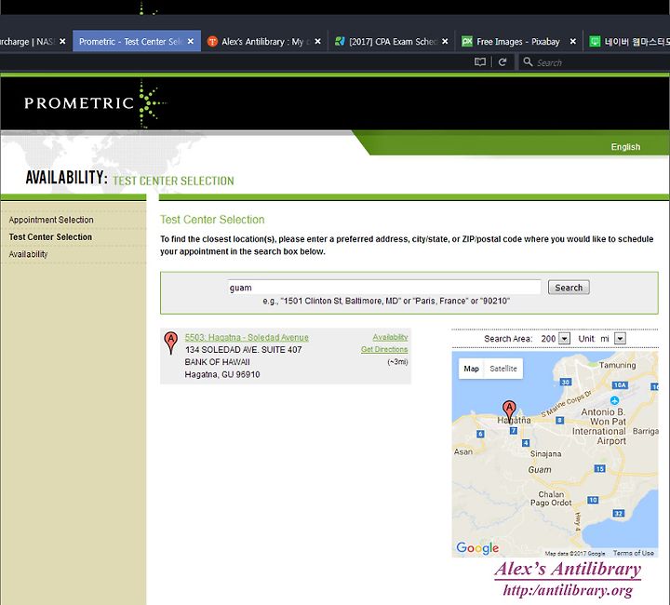Click route 10 shield on map
Image resolution: width=670 pixels, height=605 pixels.
point(592,500)
